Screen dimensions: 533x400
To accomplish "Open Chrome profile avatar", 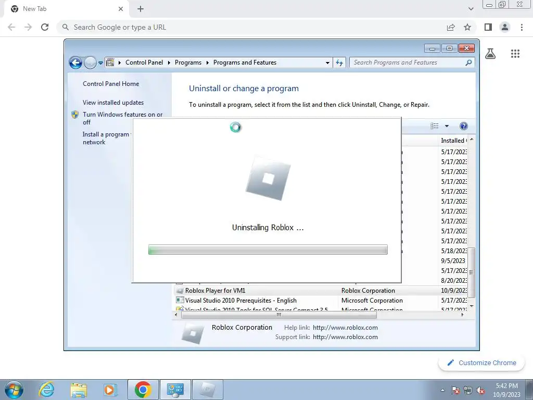I will [505, 27].
